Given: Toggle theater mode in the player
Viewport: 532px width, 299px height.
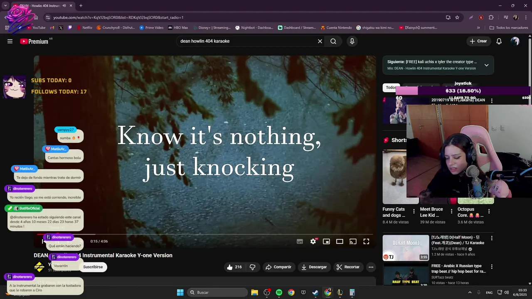Looking at the screenshot, I should (x=340, y=241).
